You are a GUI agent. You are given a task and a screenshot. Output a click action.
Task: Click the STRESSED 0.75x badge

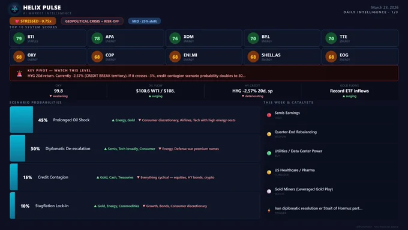point(33,21)
